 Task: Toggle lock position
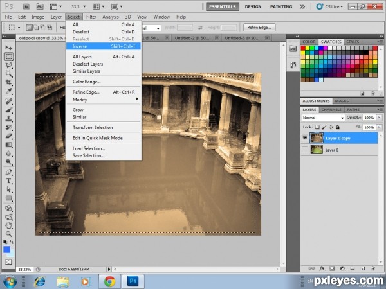point(331,127)
